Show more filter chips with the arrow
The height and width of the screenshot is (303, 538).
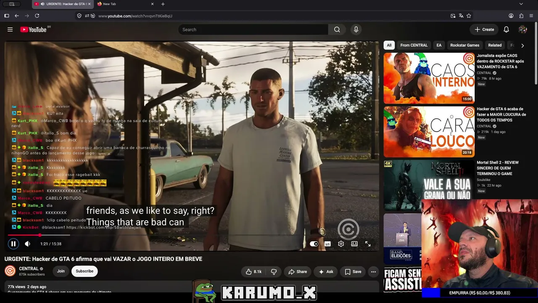pos(522,45)
